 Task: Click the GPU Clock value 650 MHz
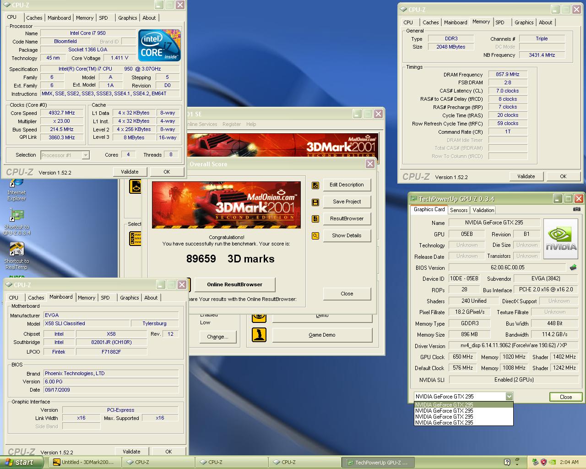coord(462,357)
